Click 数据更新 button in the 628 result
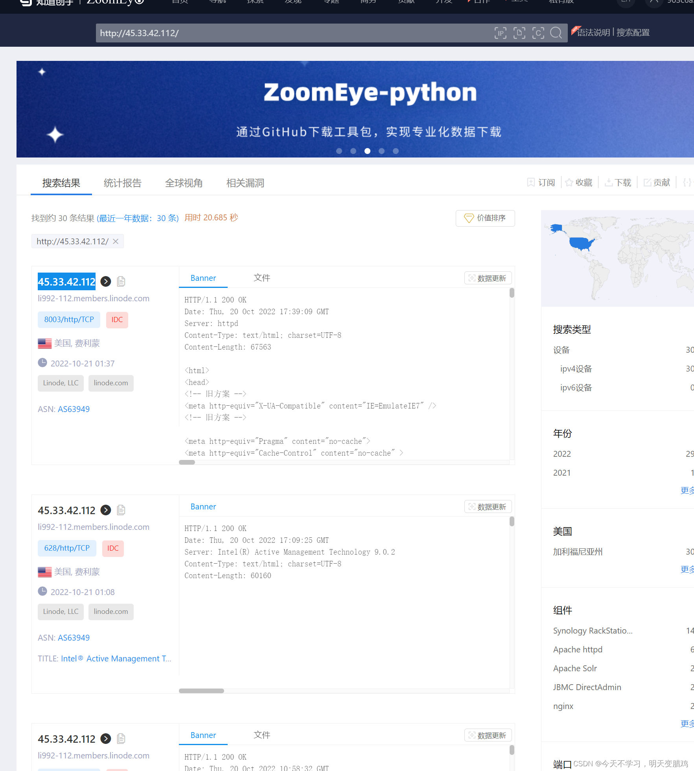The image size is (694, 771). (488, 507)
